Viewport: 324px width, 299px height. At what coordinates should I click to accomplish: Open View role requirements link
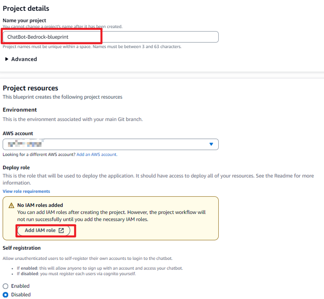[x=26, y=192]
